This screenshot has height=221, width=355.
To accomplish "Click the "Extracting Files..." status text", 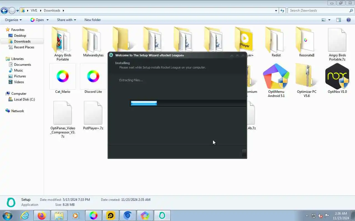I will tap(131, 80).
